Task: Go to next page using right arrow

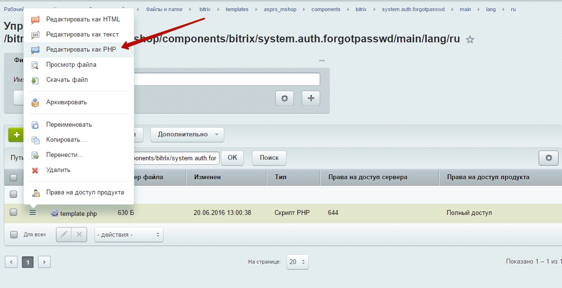Action: (x=44, y=262)
